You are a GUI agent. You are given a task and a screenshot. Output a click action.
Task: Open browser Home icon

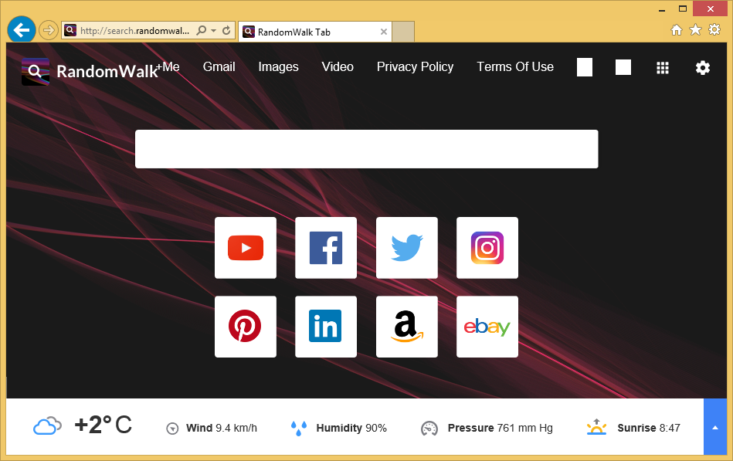click(676, 30)
